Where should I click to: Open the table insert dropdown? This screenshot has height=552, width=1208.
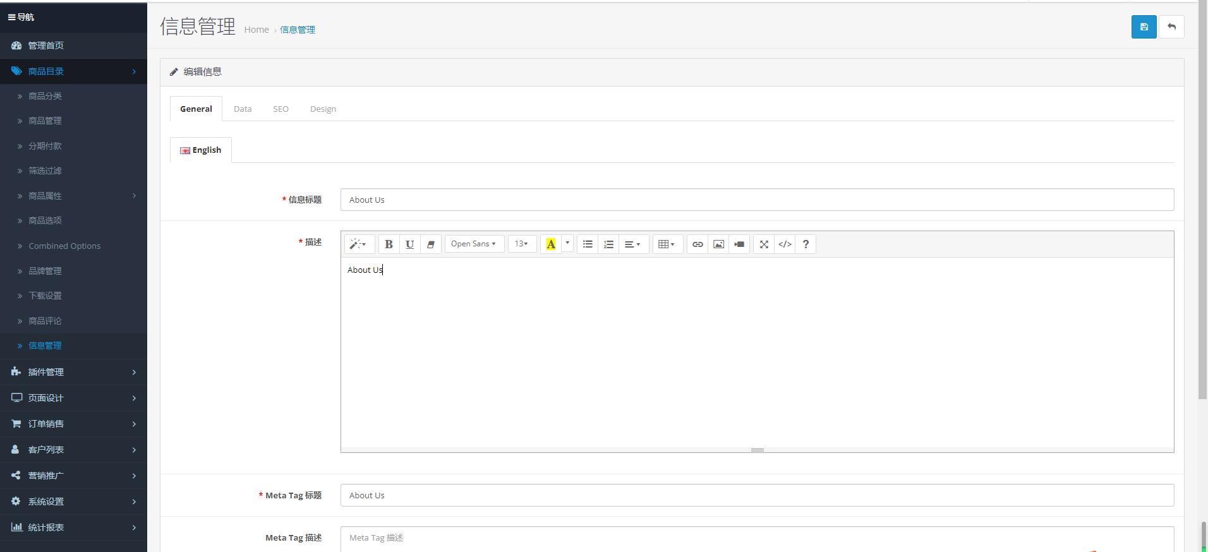(667, 244)
